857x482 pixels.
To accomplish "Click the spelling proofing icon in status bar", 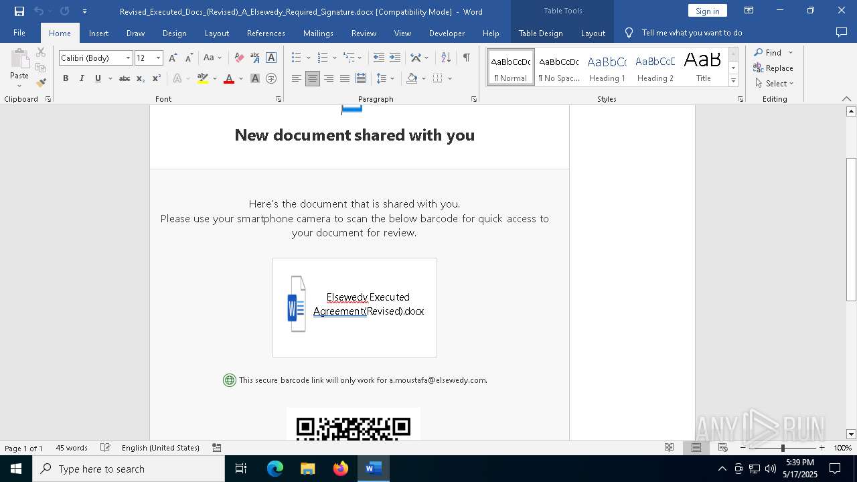I will click(105, 448).
